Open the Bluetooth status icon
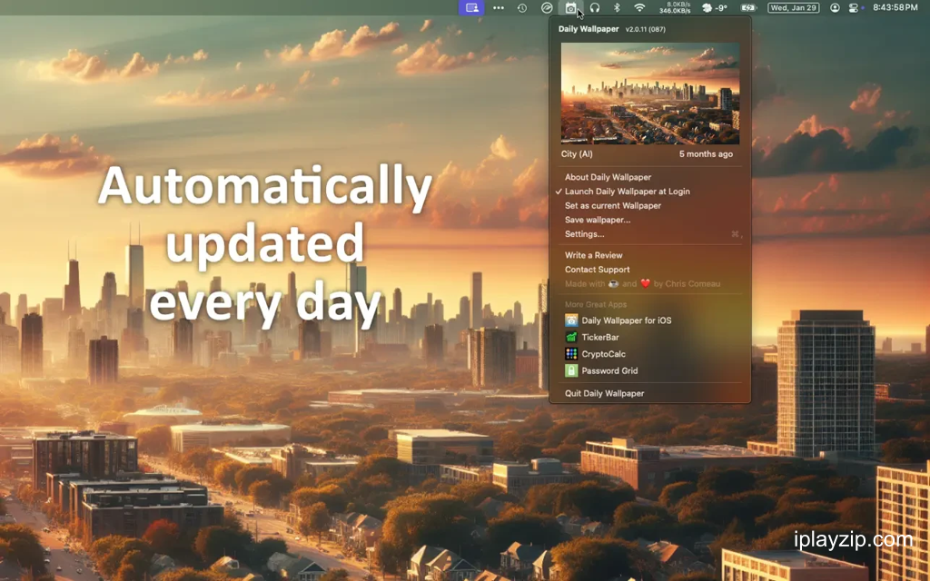This screenshot has height=581, width=930. pos(617,7)
